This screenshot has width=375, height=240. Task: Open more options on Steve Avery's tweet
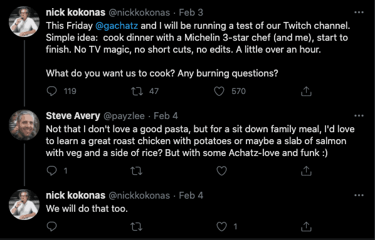pyautogui.click(x=359, y=116)
